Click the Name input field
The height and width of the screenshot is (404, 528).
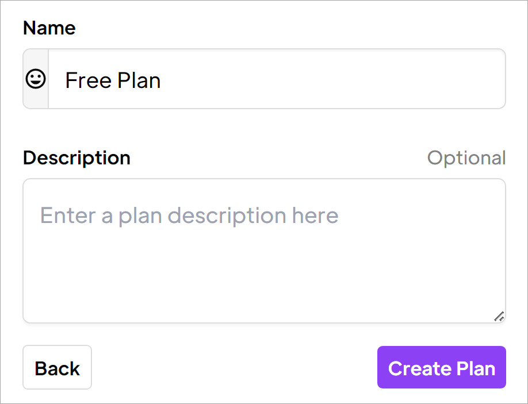[x=277, y=79]
